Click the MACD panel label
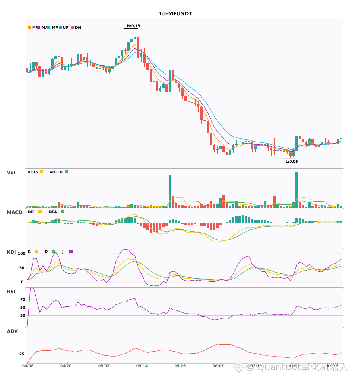The width and height of the screenshot is (351, 377). 14,212
